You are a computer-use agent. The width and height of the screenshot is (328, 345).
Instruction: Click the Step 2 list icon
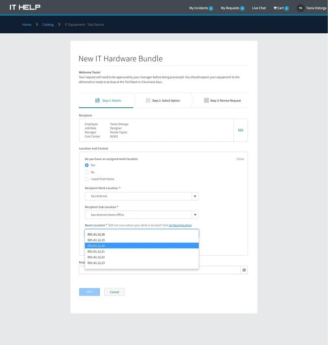point(148,100)
